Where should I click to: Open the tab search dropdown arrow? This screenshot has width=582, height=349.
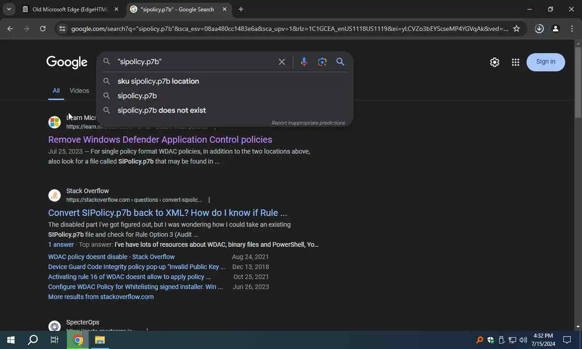coord(9,9)
